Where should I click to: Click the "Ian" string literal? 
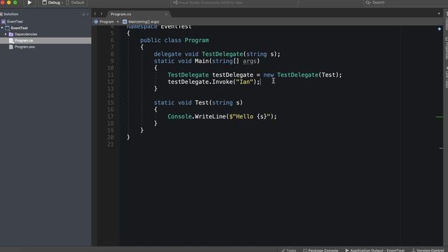pos(244,82)
